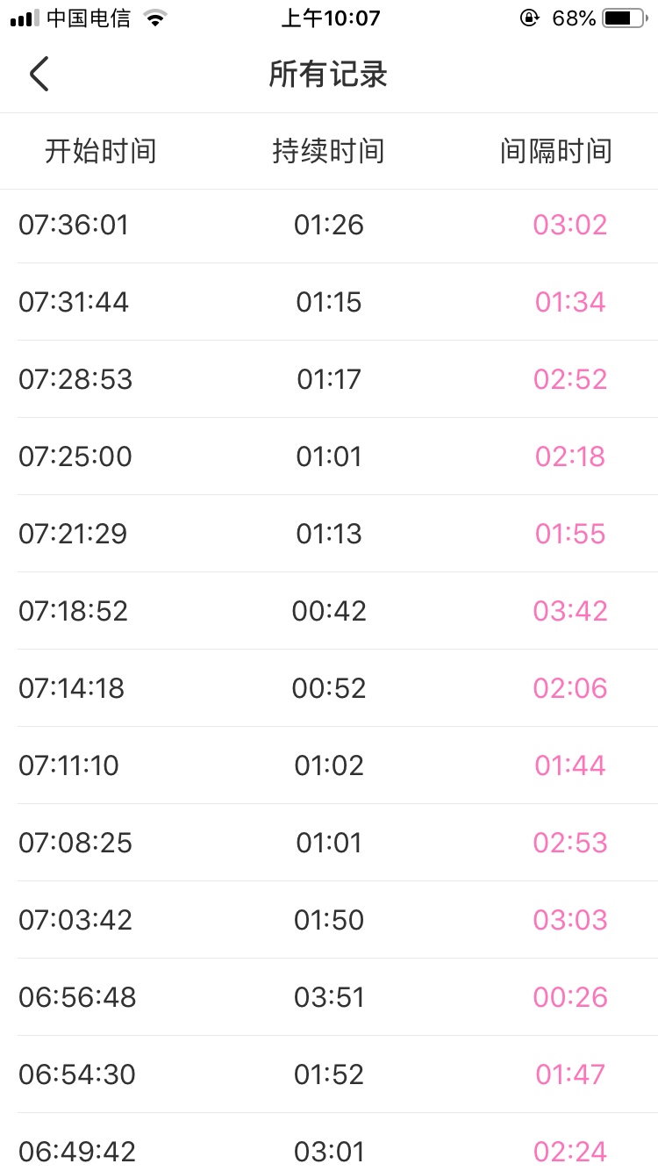The width and height of the screenshot is (658, 1171).
Task: Tap the 03:51 duration entry
Action: click(329, 997)
